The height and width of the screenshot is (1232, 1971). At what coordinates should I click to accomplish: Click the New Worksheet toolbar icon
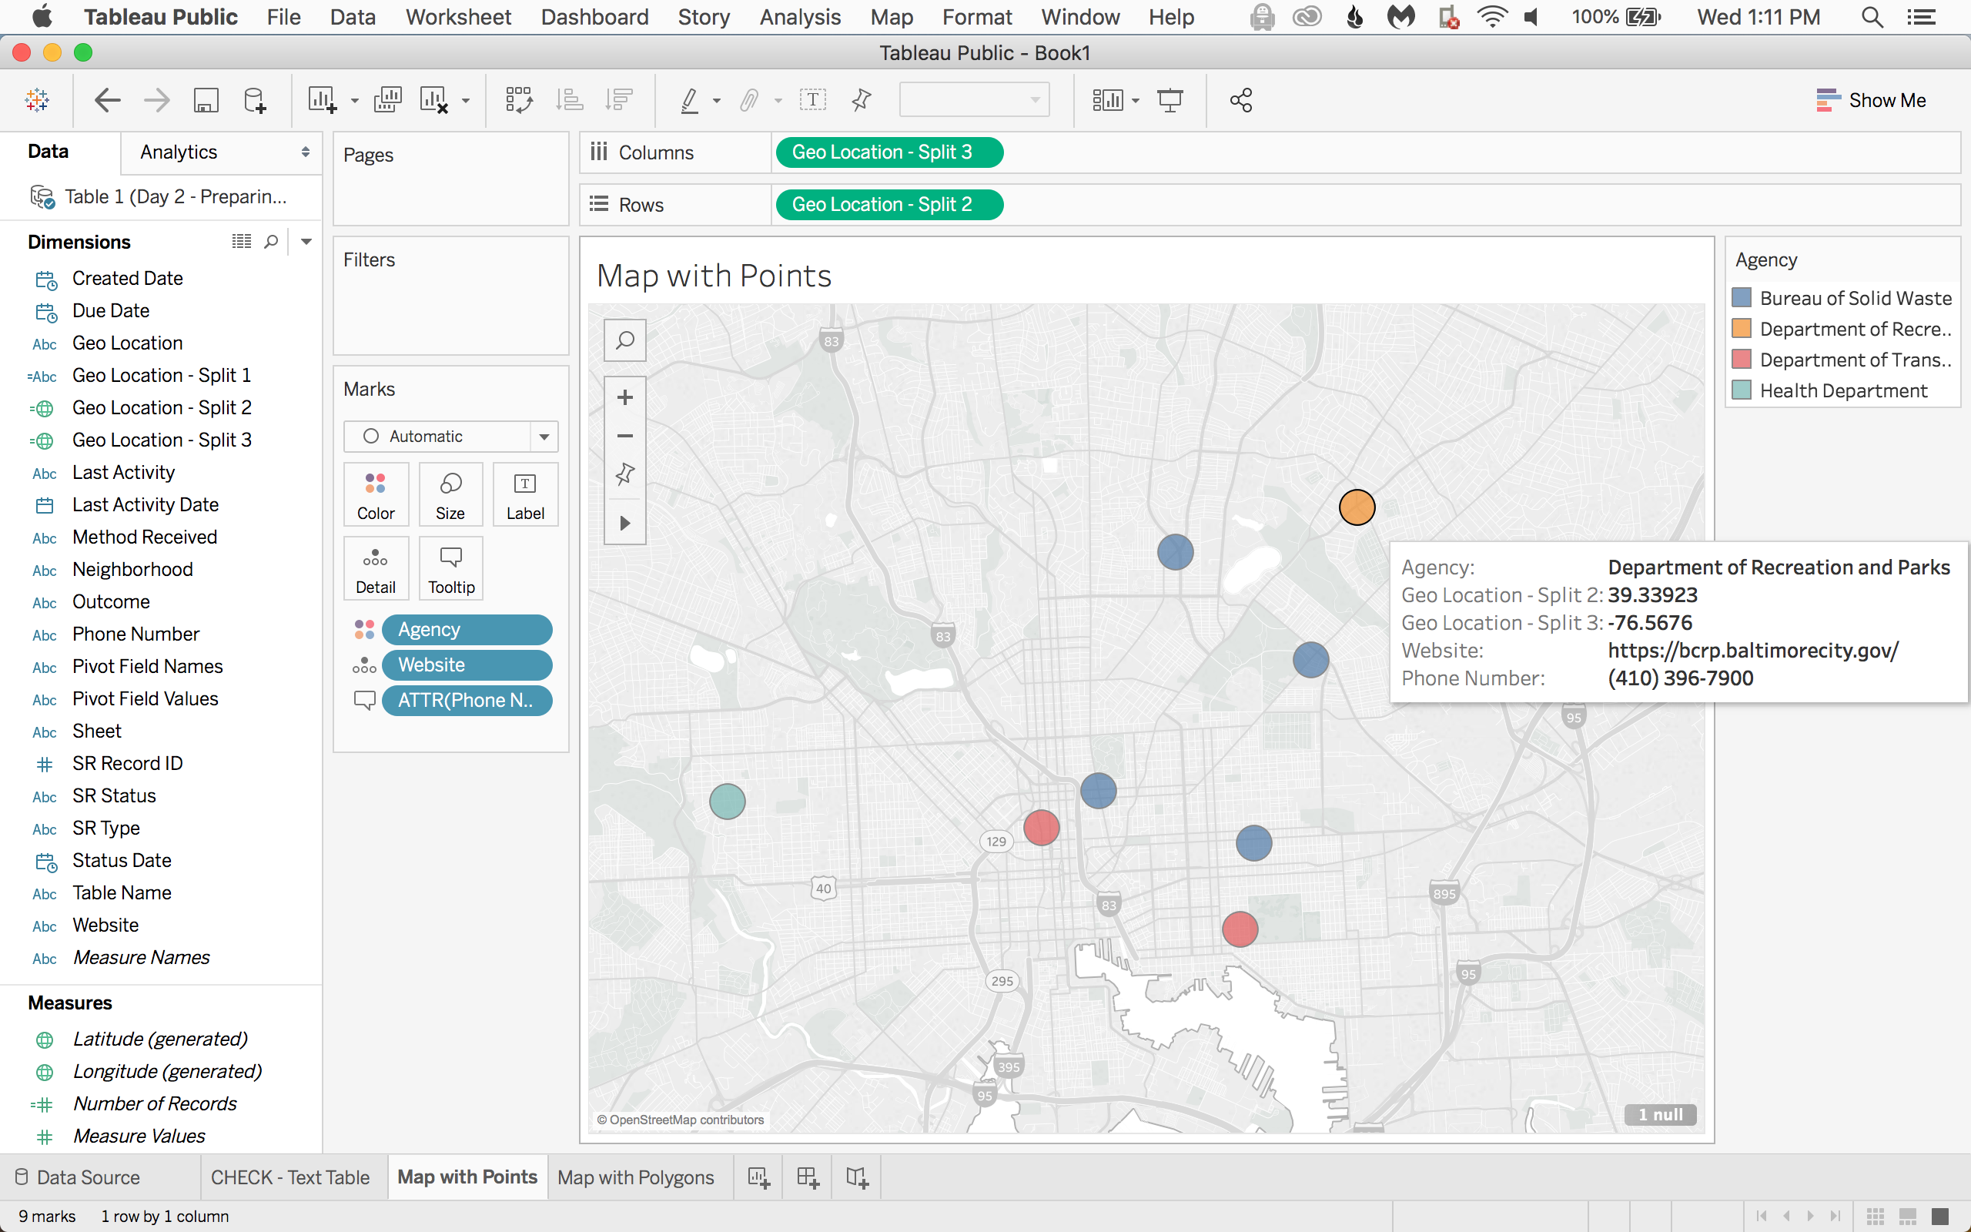(x=322, y=100)
